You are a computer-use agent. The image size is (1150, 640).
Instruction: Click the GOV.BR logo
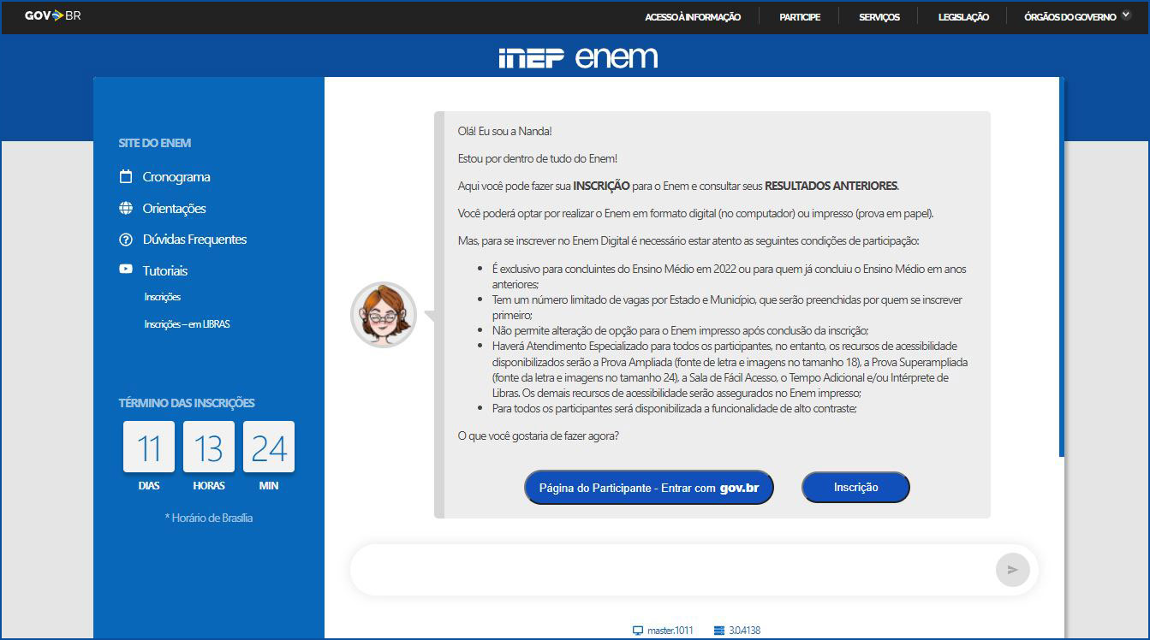52,15
